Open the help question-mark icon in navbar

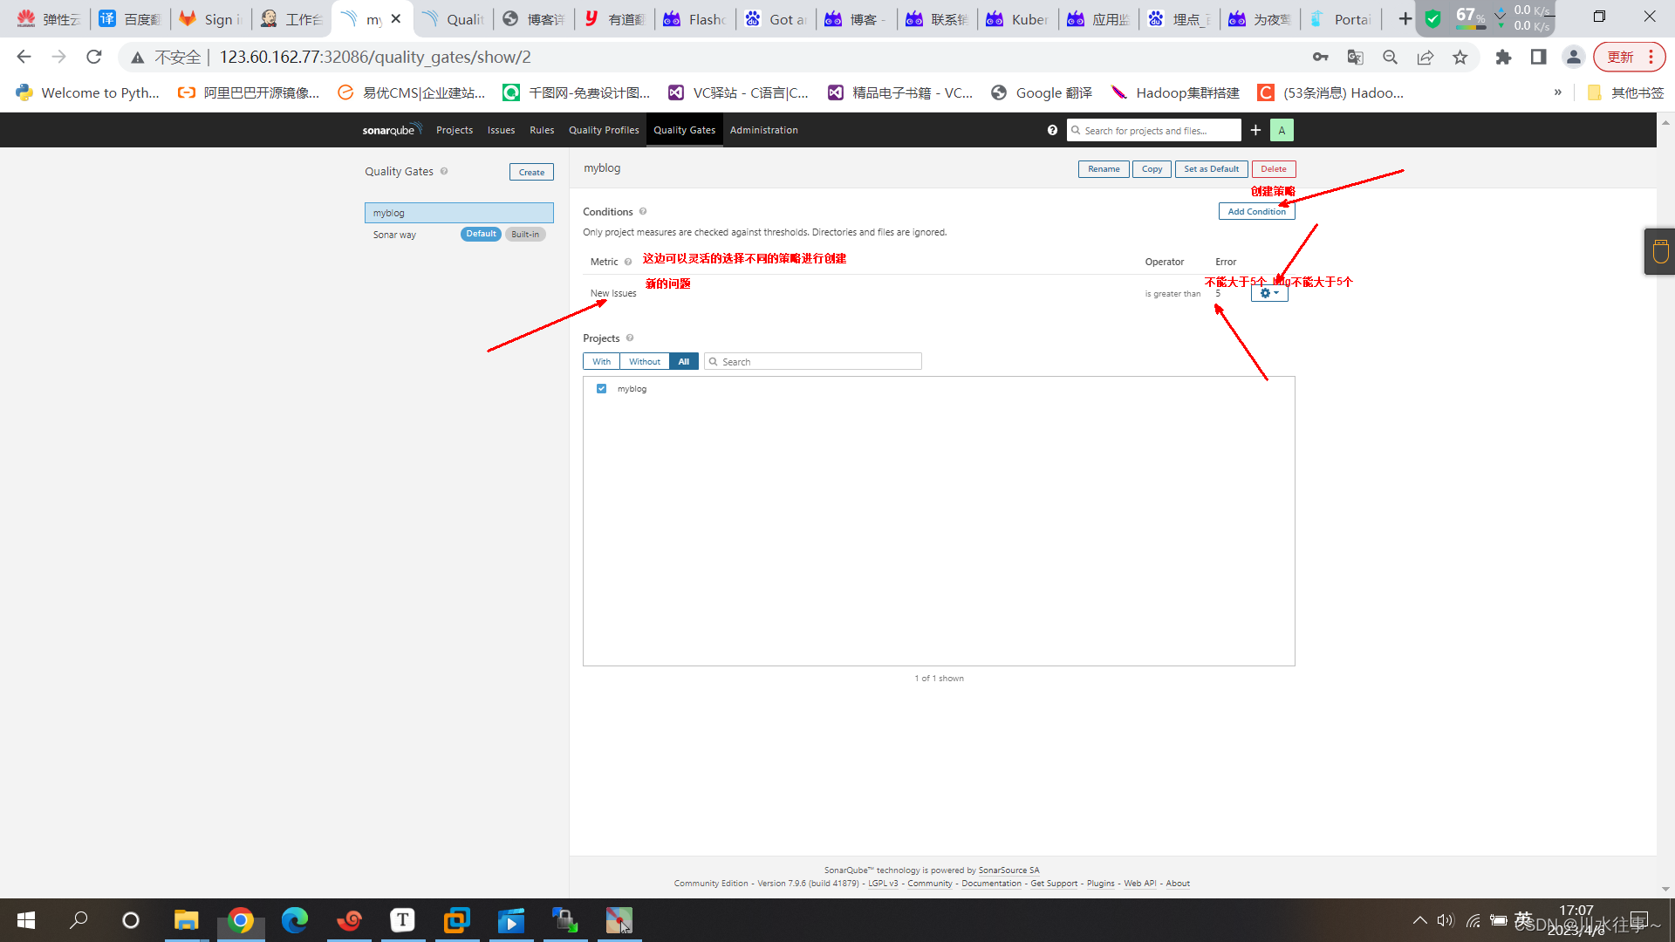tap(1052, 130)
